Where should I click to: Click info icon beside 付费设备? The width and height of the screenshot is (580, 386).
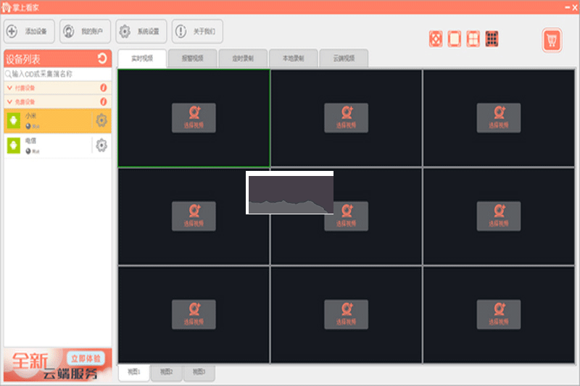104,88
